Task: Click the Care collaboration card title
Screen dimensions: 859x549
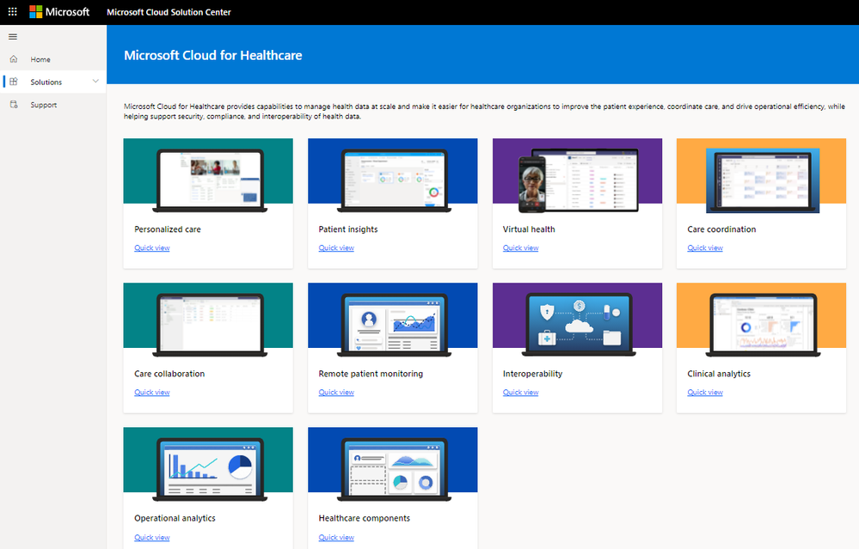Action: [x=169, y=374]
